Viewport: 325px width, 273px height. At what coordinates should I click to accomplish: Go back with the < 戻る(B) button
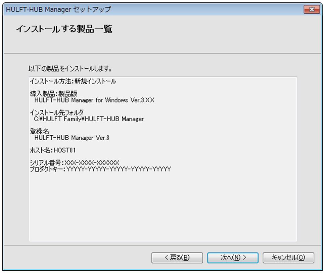[177, 258]
